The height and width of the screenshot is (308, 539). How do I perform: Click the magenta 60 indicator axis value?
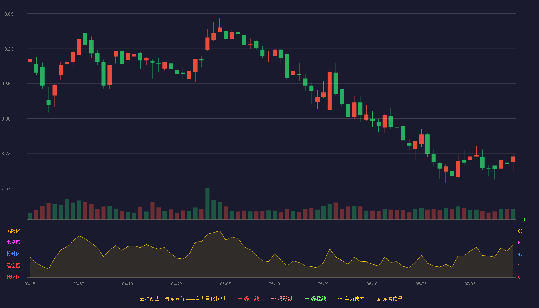pos(520,243)
